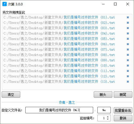Remove file (06).txt with its X icon
Image resolution: width=134 pixels, height=124 pixels.
click(128, 44)
